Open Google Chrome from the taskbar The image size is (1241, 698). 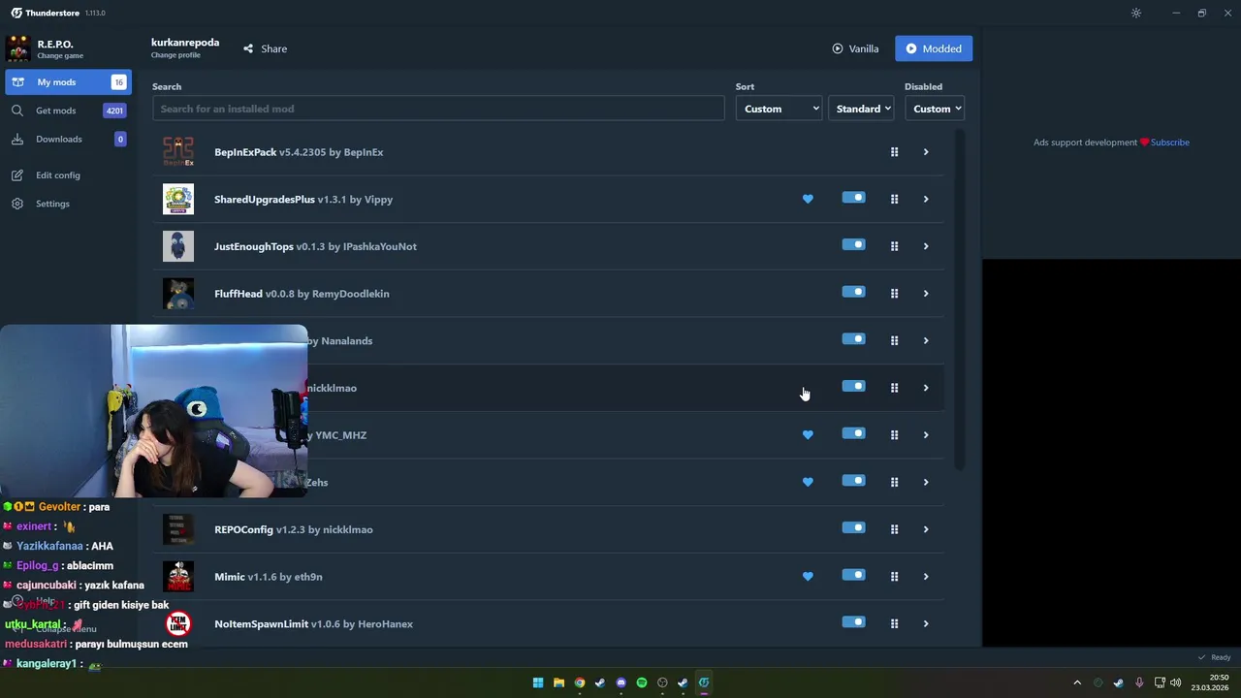(580, 682)
